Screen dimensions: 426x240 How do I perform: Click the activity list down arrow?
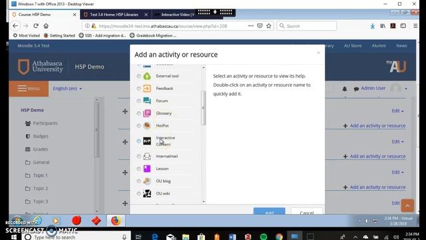point(204,201)
